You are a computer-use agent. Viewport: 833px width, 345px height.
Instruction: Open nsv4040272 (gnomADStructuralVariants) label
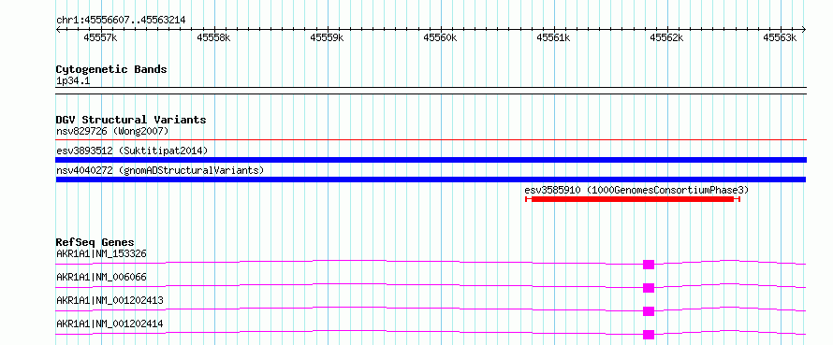click(160, 170)
